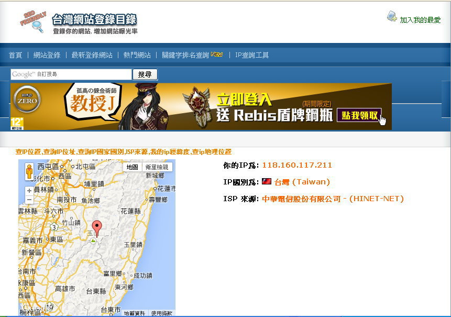This screenshot has height=317, width=451.
Task: Click 高雄市 label on the map
Action: pos(65,289)
